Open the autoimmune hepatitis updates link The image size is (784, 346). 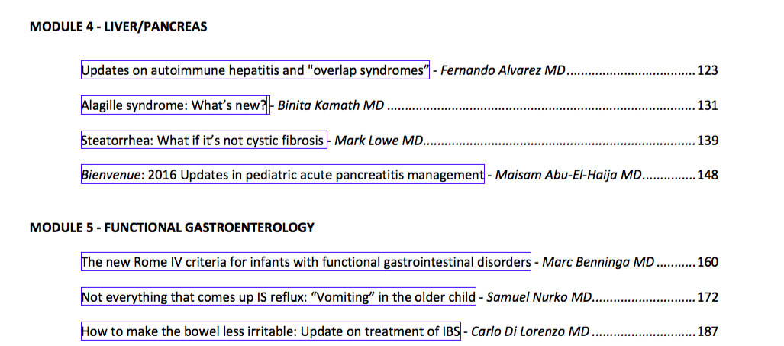(255, 70)
